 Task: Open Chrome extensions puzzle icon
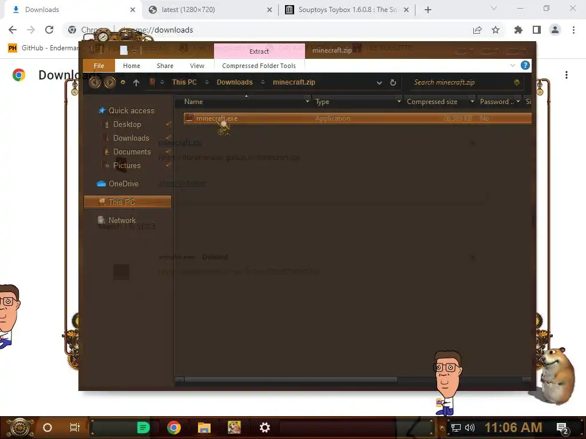518,30
